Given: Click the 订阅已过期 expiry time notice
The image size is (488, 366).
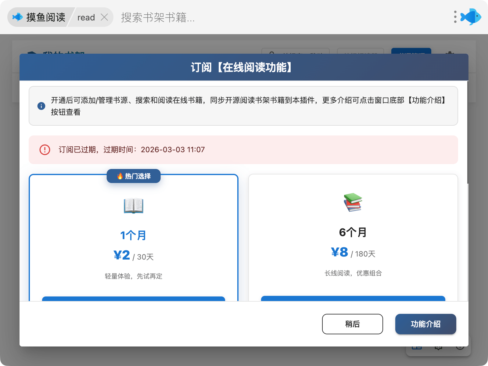Looking at the screenshot, I should point(243,150).
